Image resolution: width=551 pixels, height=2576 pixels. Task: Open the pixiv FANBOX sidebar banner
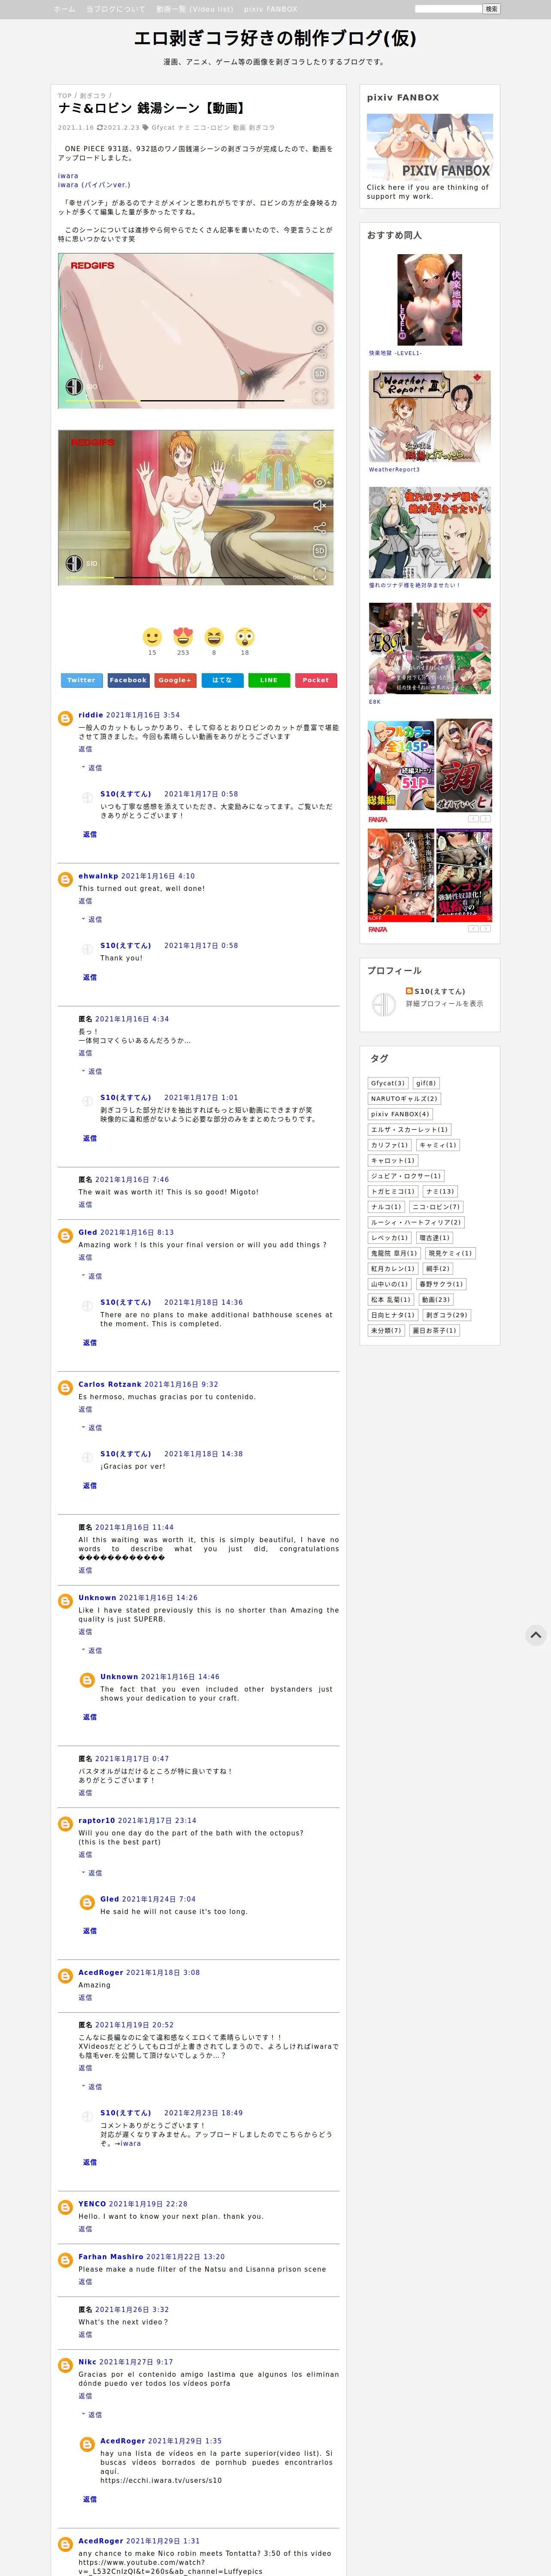(430, 147)
